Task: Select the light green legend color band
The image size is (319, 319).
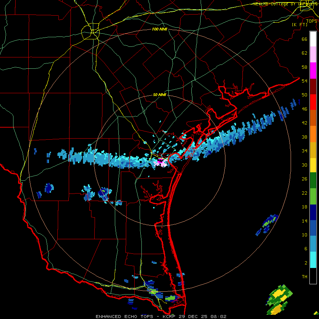Action: tap(313, 196)
